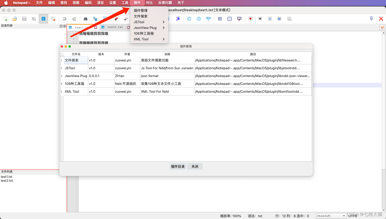Close the test2.txt tab
This screenshot has height=219, width=386.
click(x=128, y=27)
